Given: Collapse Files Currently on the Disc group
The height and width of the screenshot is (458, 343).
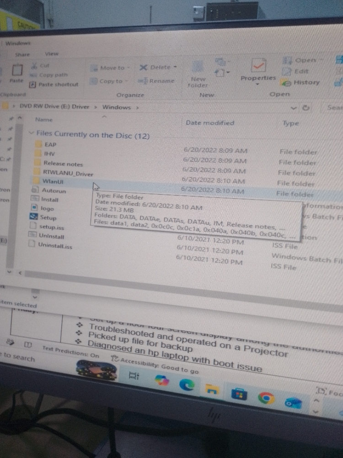Looking at the screenshot, I should coord(31,133).
